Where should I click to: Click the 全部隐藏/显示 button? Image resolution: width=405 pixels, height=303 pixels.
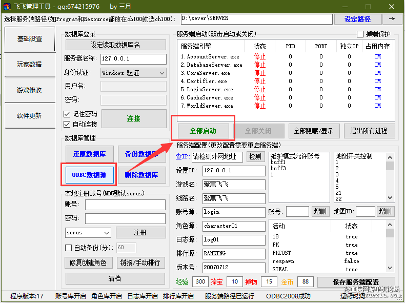pos(313,131)
